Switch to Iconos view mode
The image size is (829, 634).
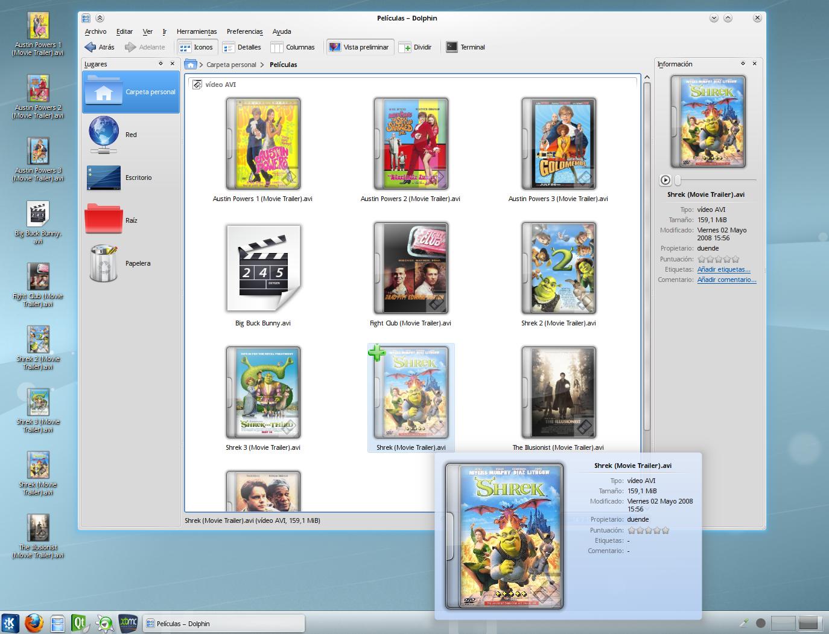click(196, 47)
